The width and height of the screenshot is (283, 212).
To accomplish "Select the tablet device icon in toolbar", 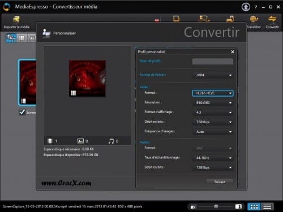I will [x=176, y=19].
